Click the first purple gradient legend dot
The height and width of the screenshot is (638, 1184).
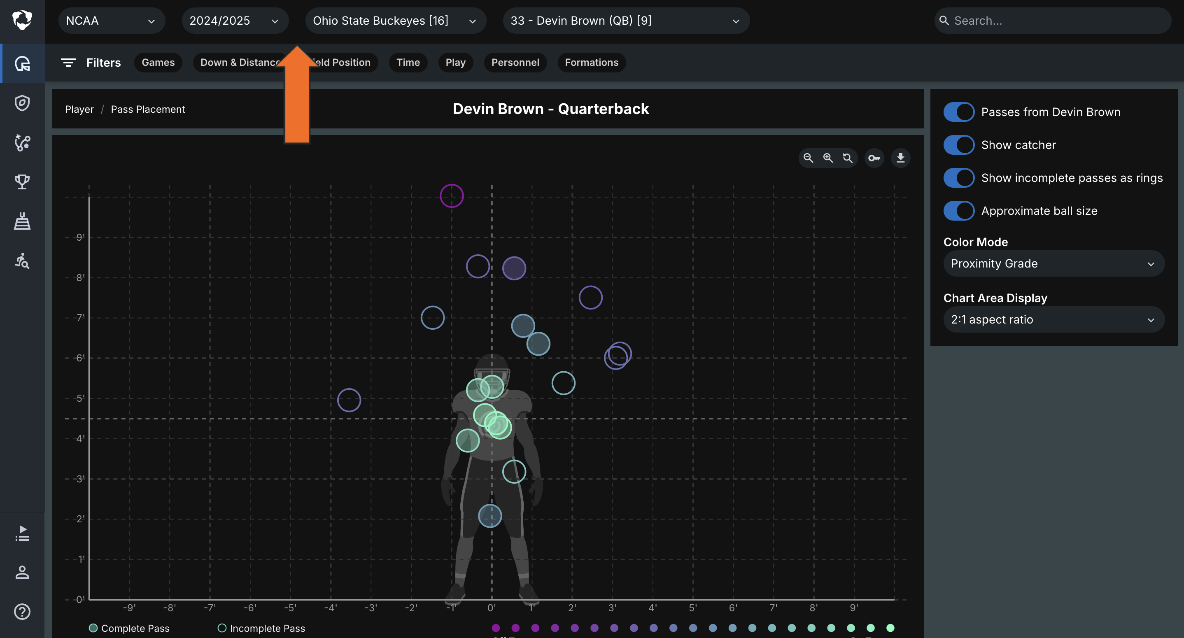click(x=496, y=628)
